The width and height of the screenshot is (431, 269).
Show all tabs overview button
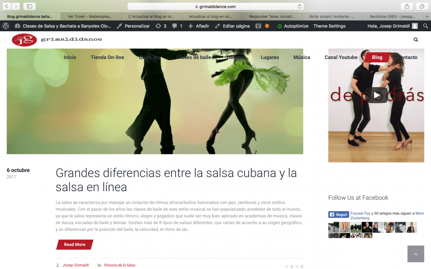[x=422, y=6]
